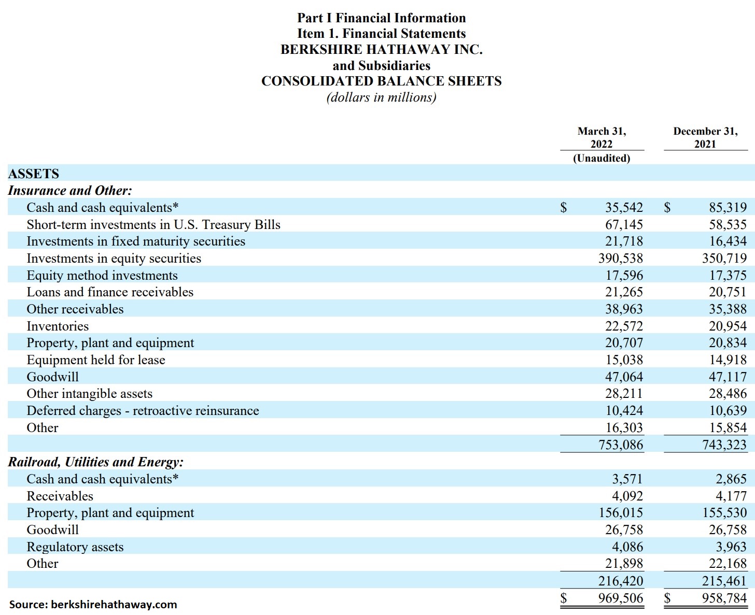755x615 pixels.
Task: Select 'Equity method investments' label
Action: coord(102,276)
